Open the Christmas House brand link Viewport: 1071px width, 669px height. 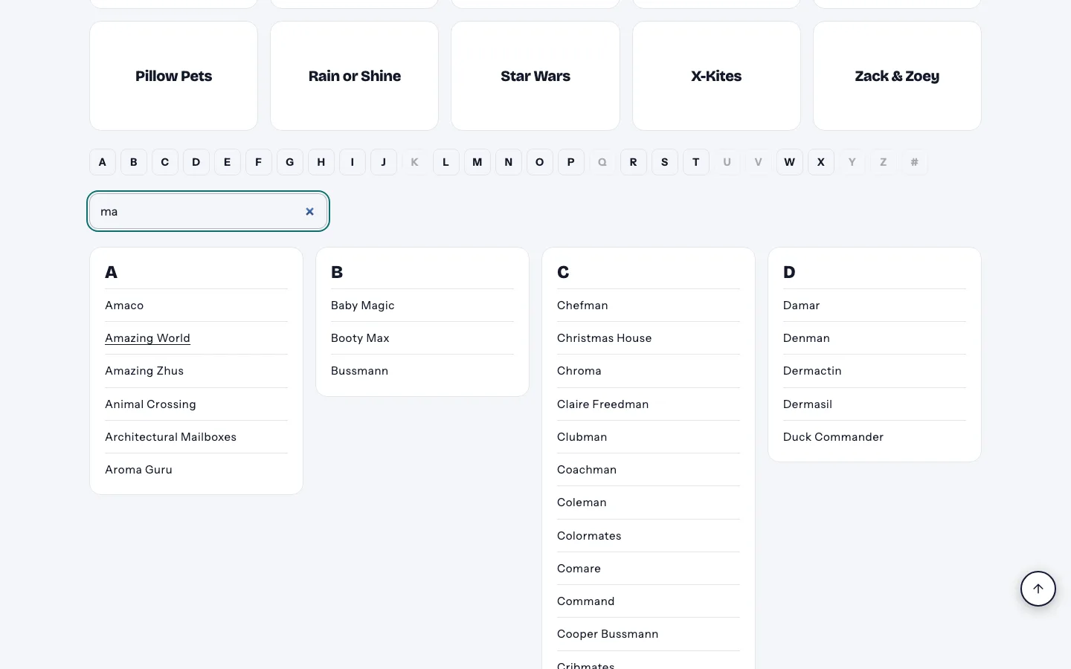tap(604, 338)
